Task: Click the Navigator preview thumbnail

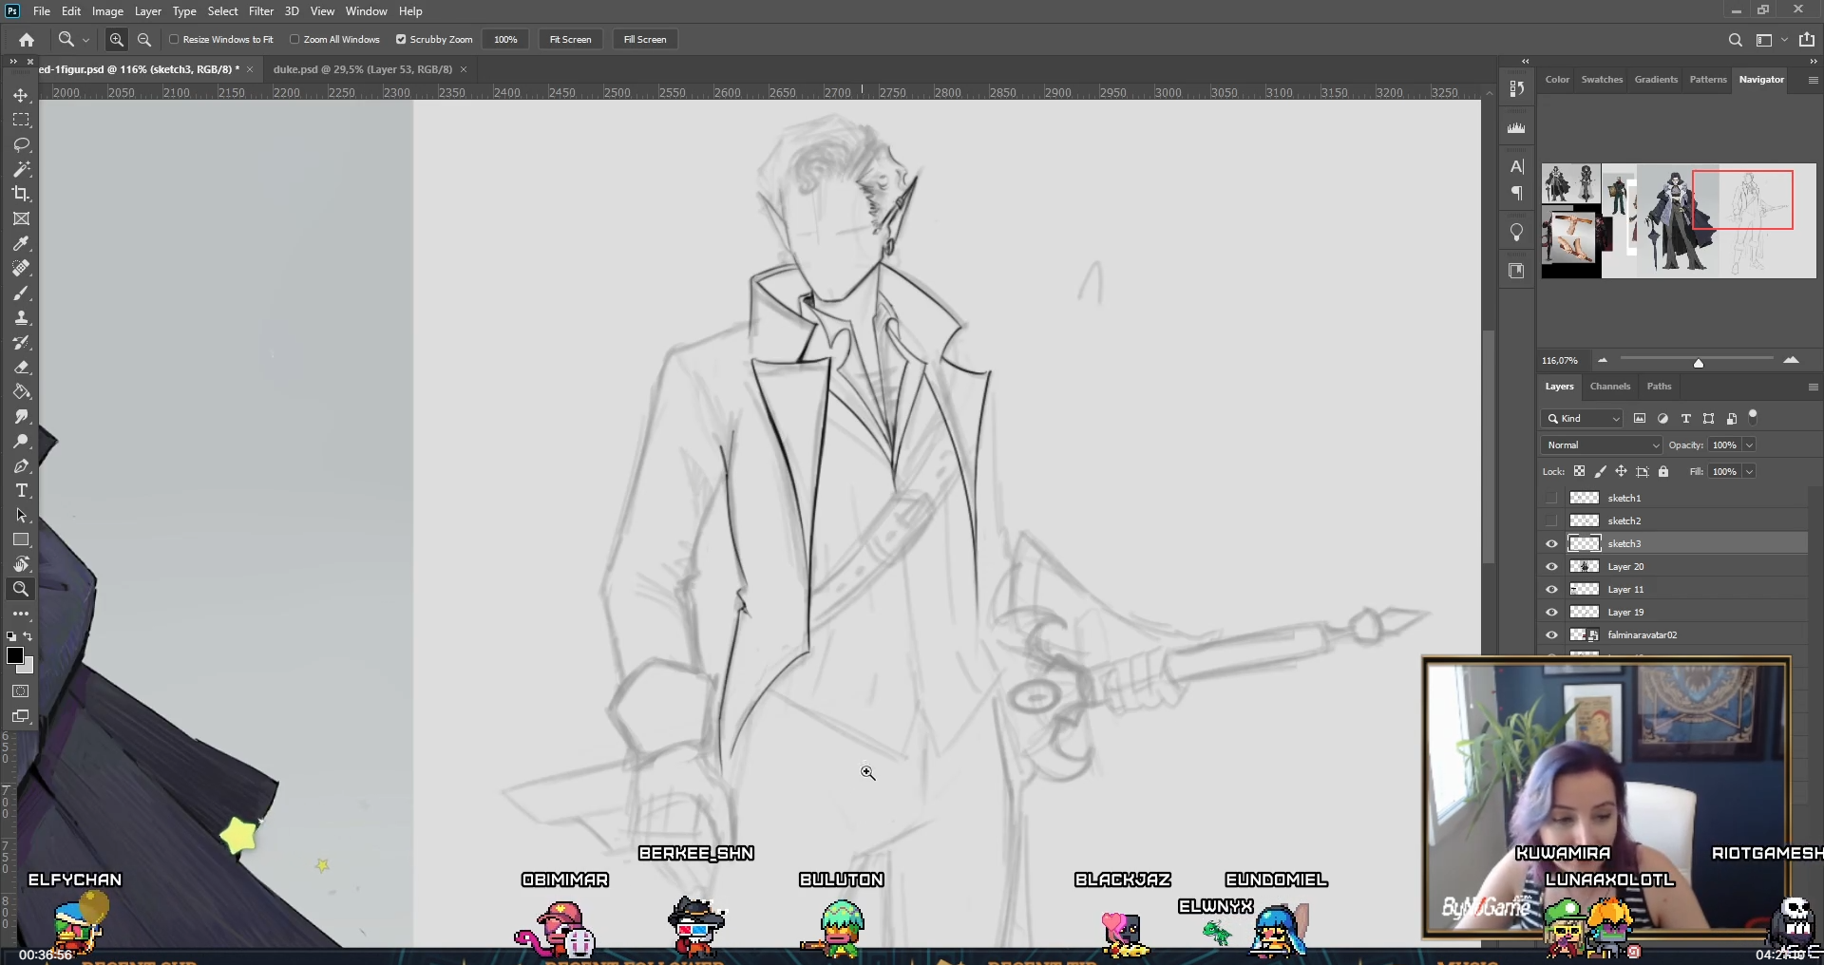Action: coord(1679,220)
